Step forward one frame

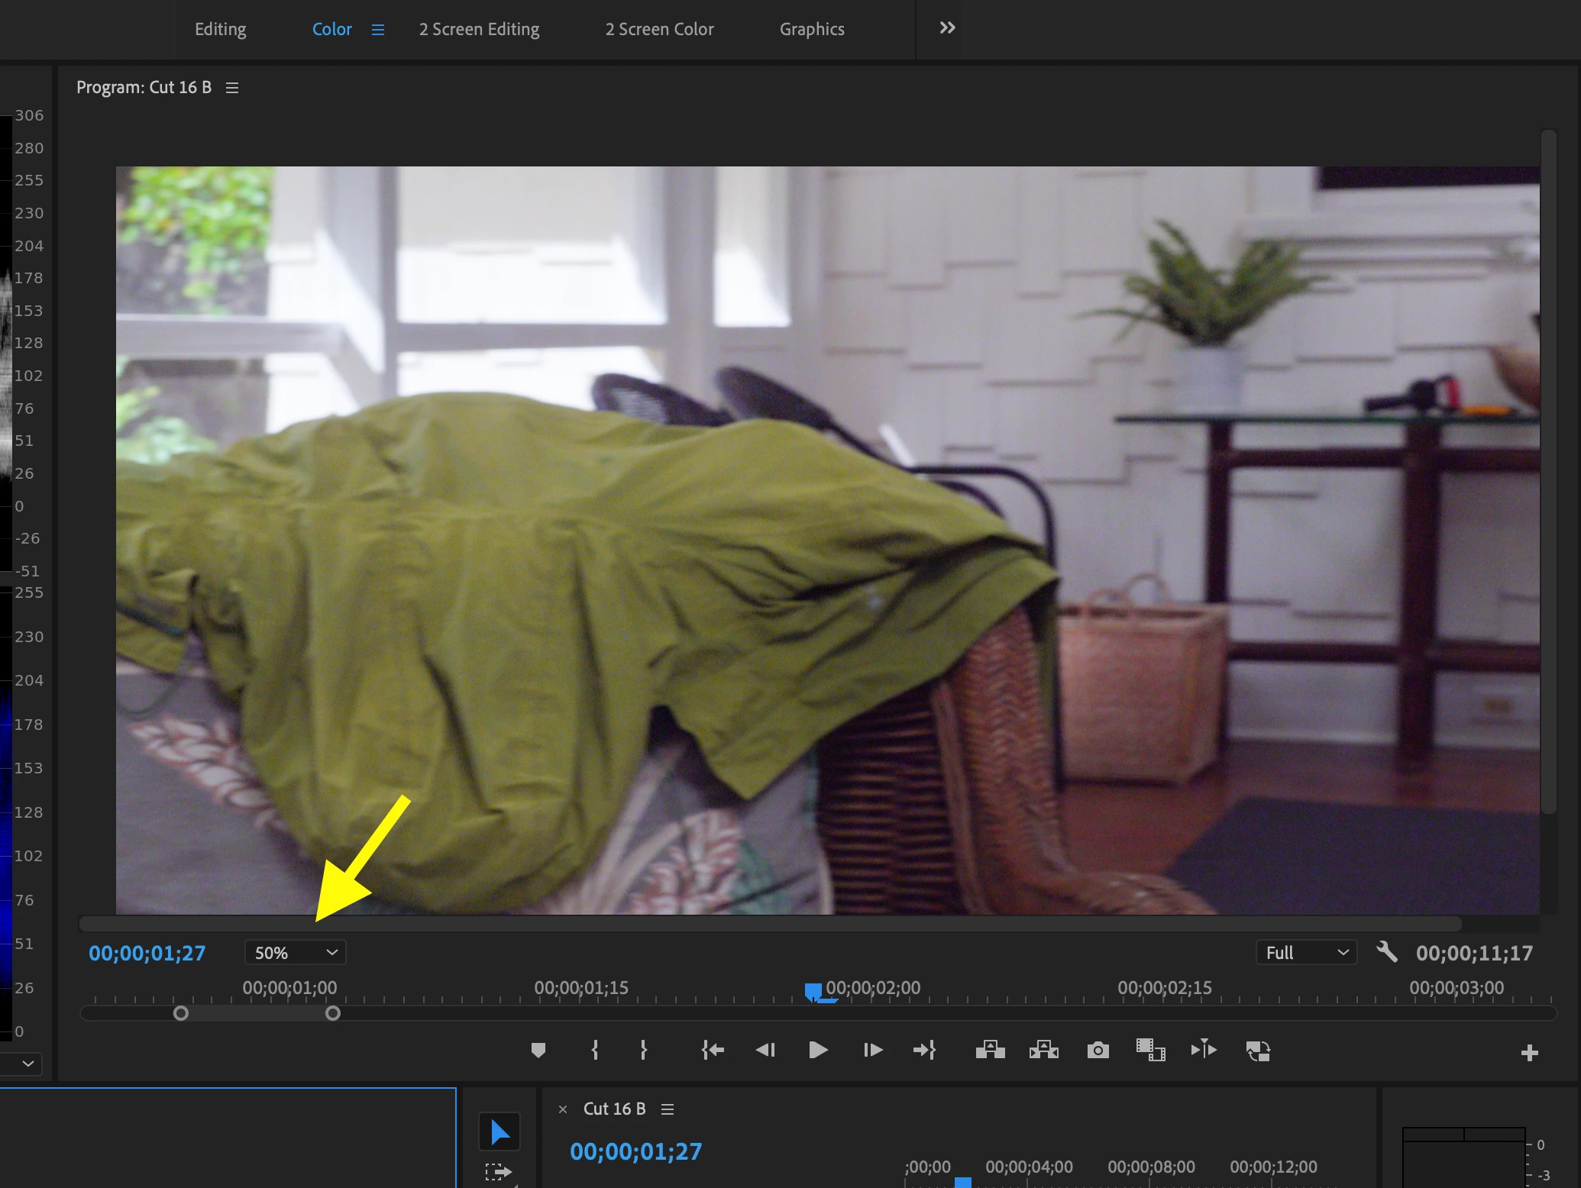click(872, 1051)
